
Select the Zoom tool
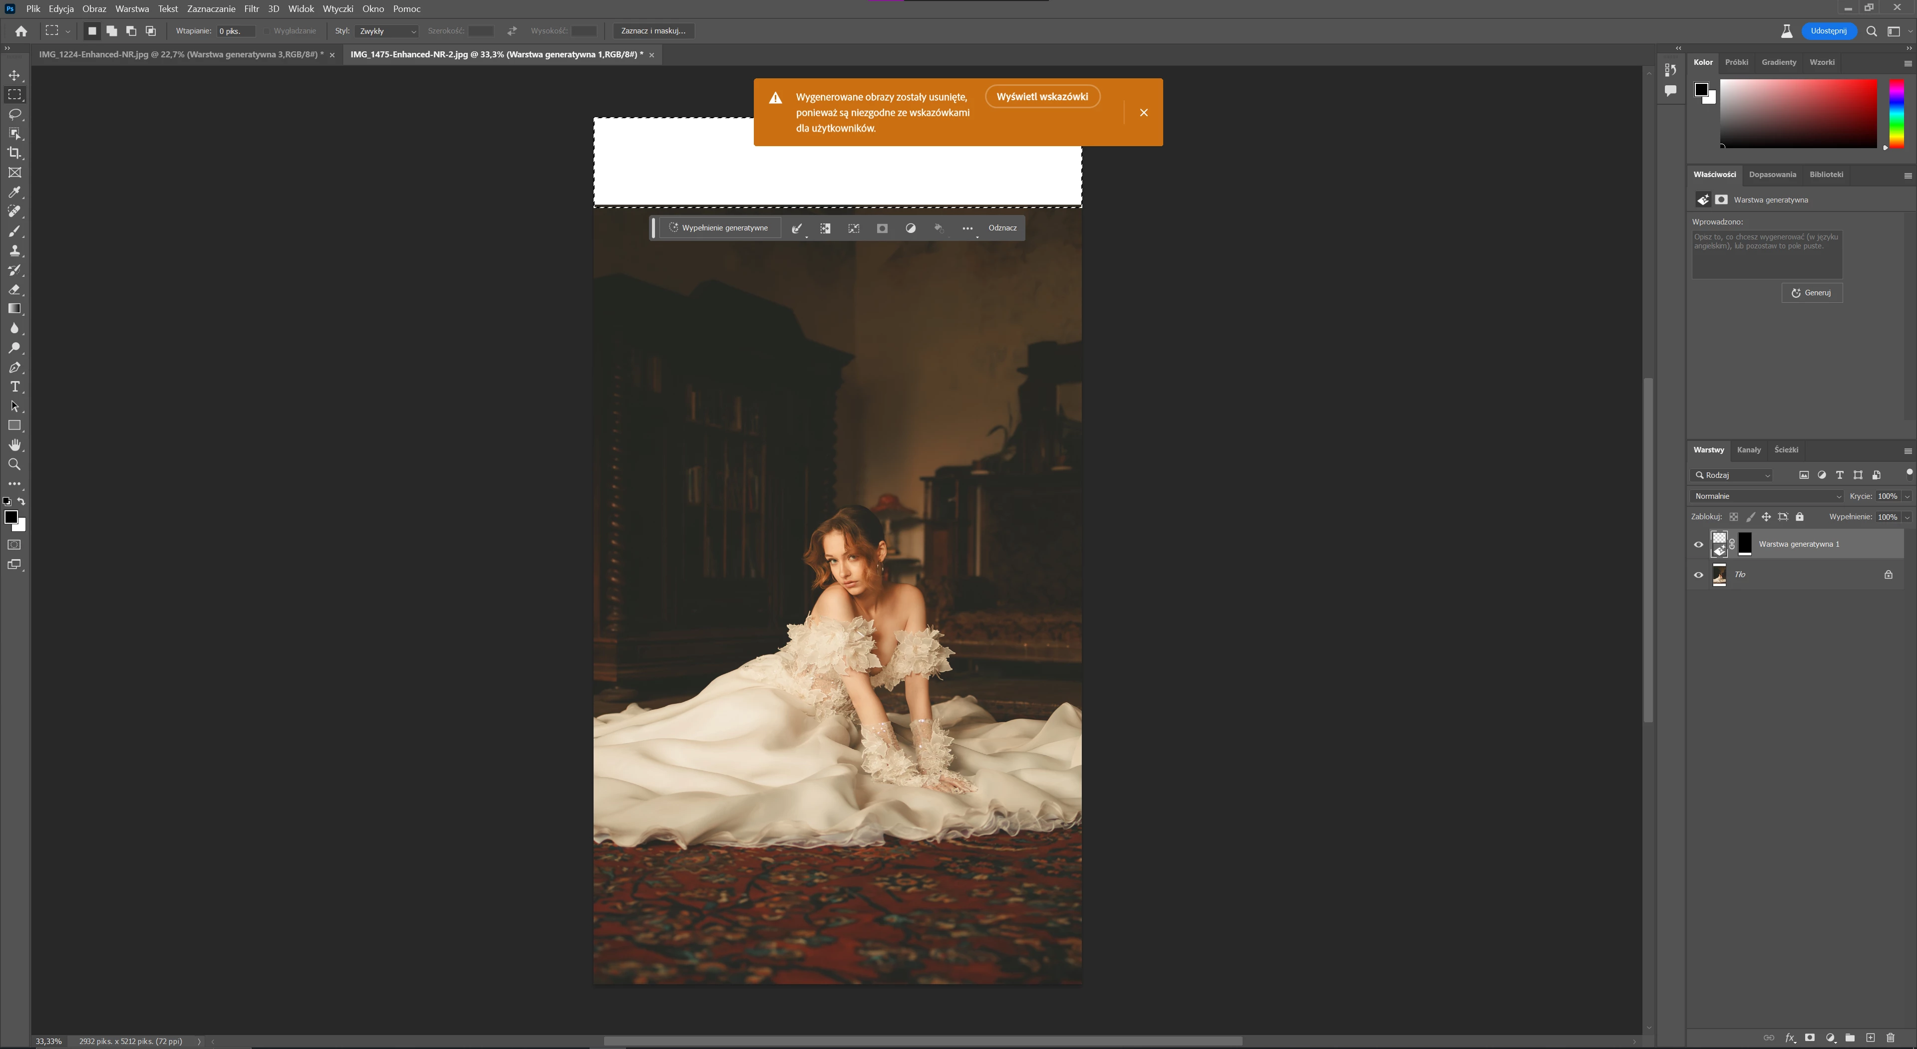pos(15,465)
